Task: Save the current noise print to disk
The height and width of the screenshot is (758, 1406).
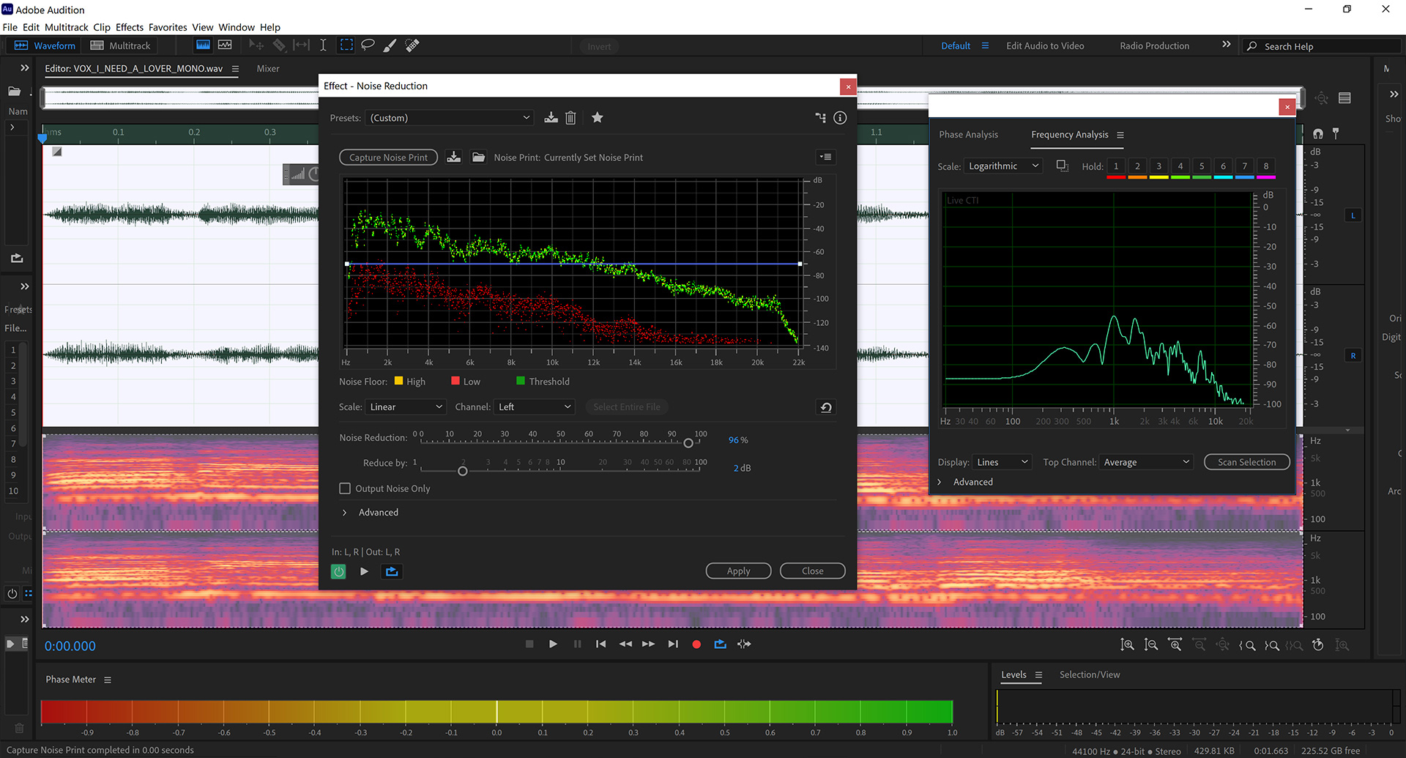Action: coord(454,157)
